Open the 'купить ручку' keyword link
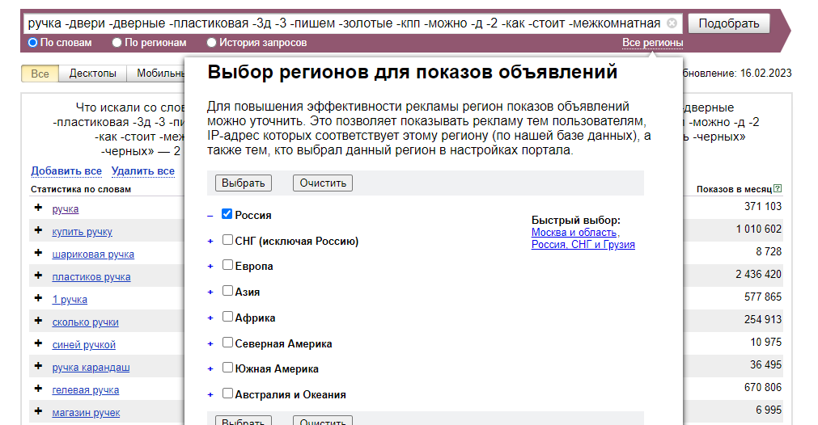 [x=82, y=232]
